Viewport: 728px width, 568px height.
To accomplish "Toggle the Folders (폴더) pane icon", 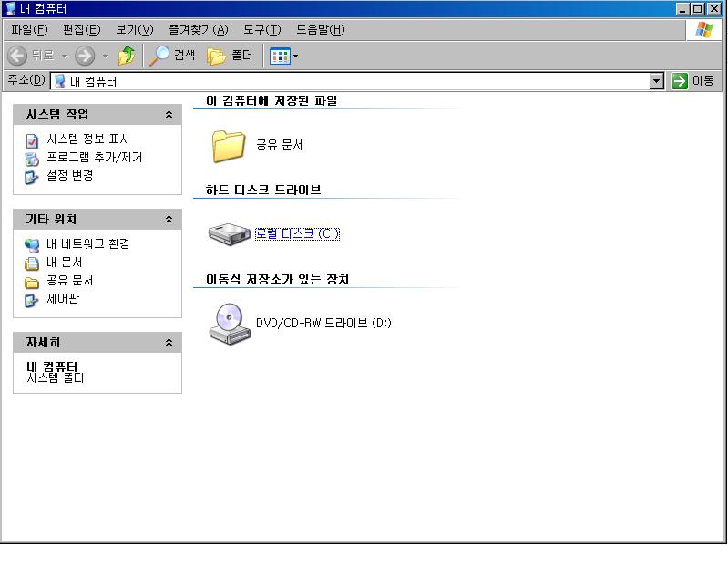I will tap(216, 57).
